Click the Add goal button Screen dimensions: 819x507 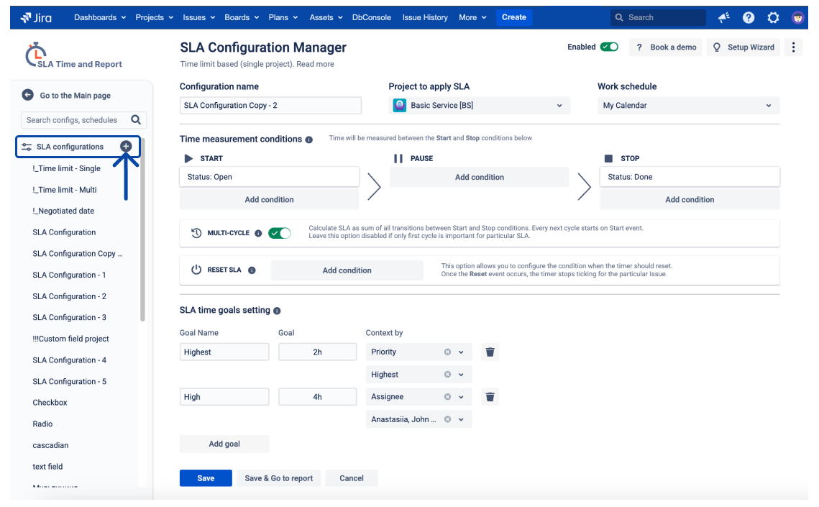click(x=224, y=444)
